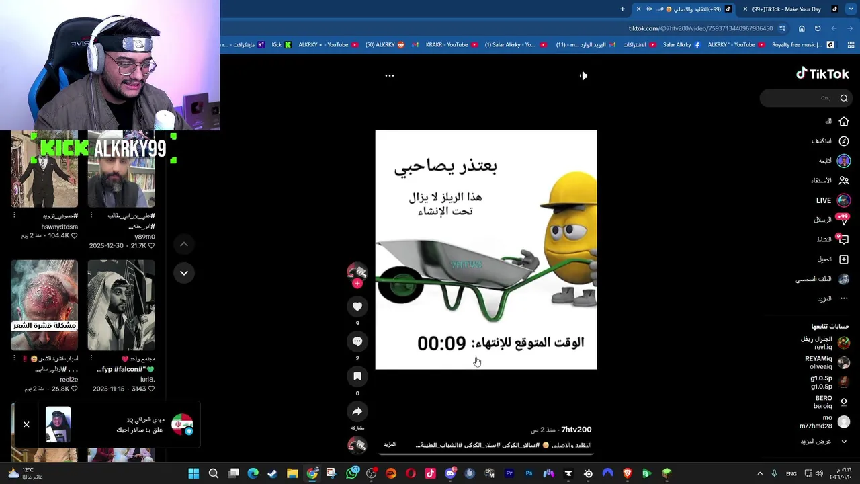The image size is (860, 484).
Task: Open Discord from the taskbar
Action: 450,474
